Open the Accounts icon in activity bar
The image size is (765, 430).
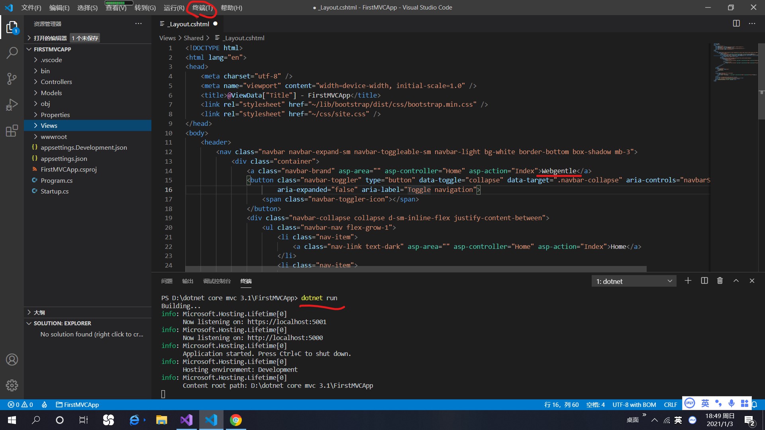click(x=12, y=360)
